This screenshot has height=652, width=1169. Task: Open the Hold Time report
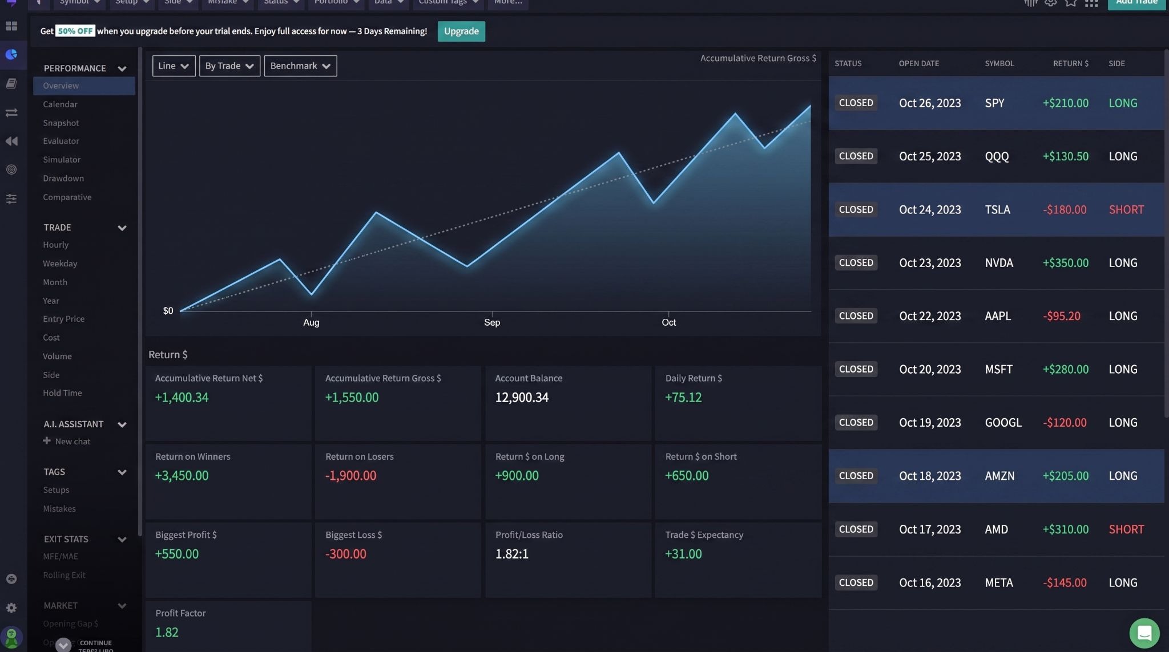[62, 393]
